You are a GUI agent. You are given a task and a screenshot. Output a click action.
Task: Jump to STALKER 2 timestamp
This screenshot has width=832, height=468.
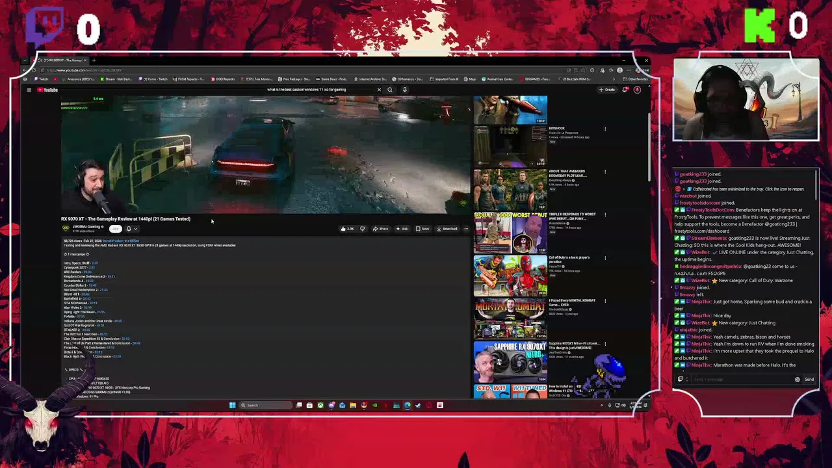coord(86,330)
